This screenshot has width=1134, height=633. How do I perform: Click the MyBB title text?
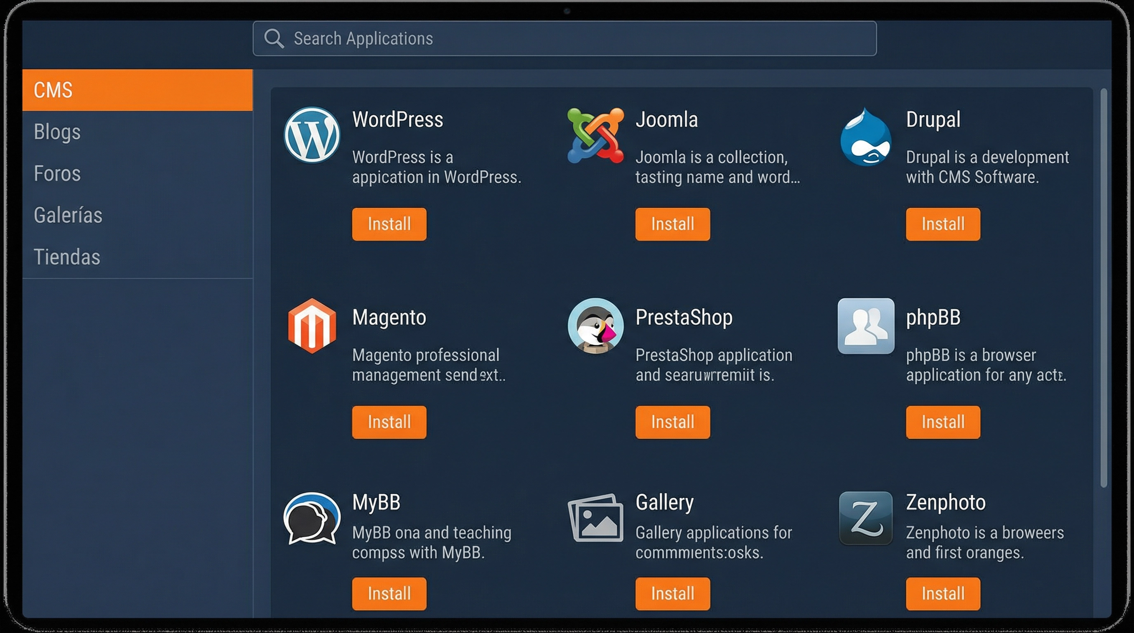click(x=376, y=503)
